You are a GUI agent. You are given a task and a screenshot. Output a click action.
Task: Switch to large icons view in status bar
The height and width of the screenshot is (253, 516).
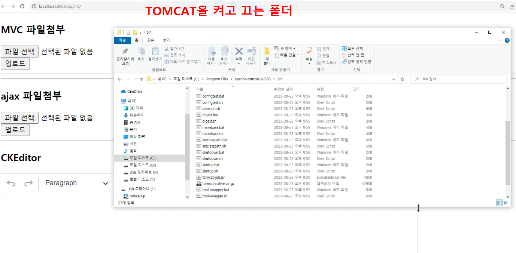coord(506,203)
